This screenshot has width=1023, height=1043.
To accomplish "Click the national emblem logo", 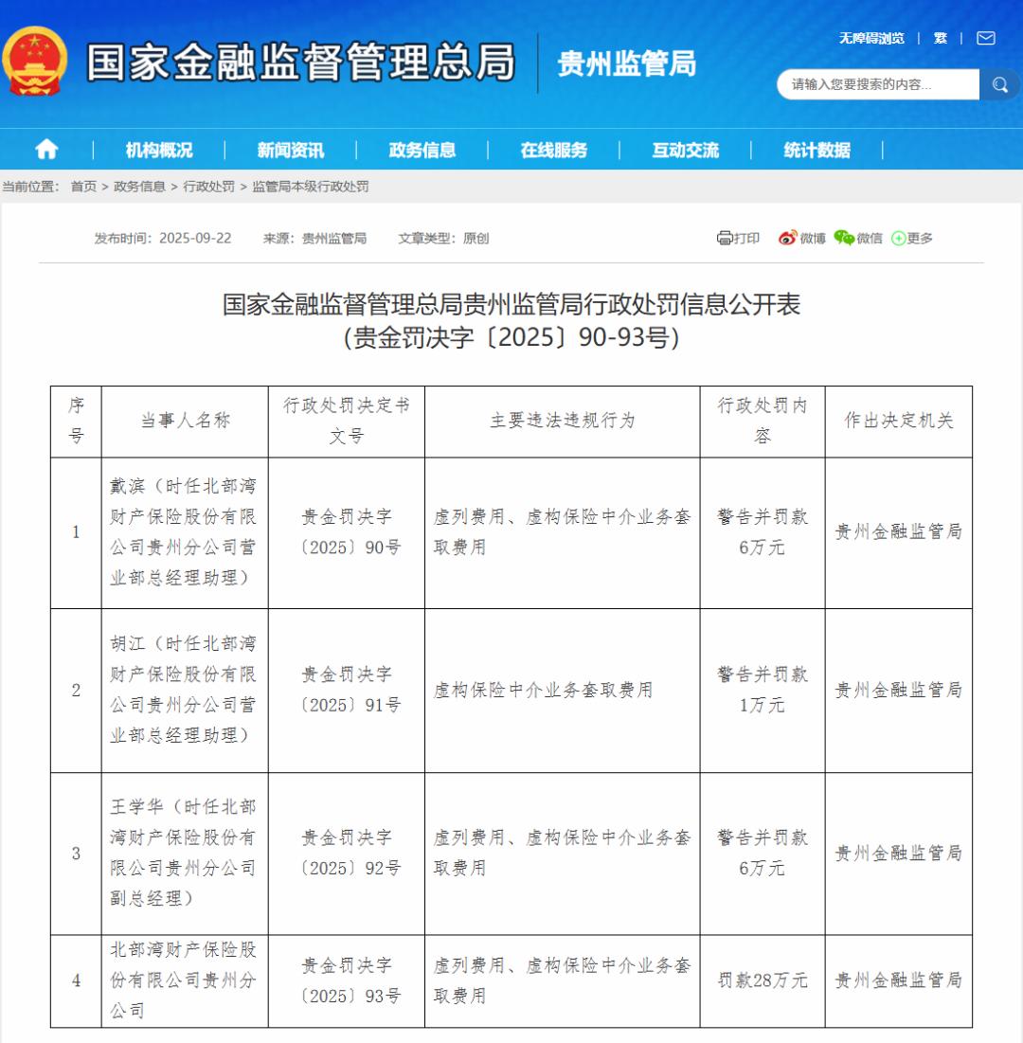I will 36,62.
